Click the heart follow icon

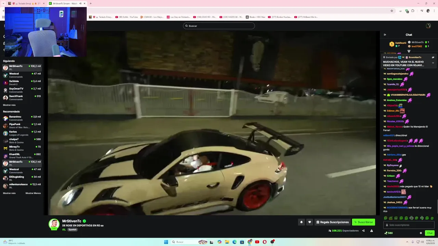pos(310,222)
